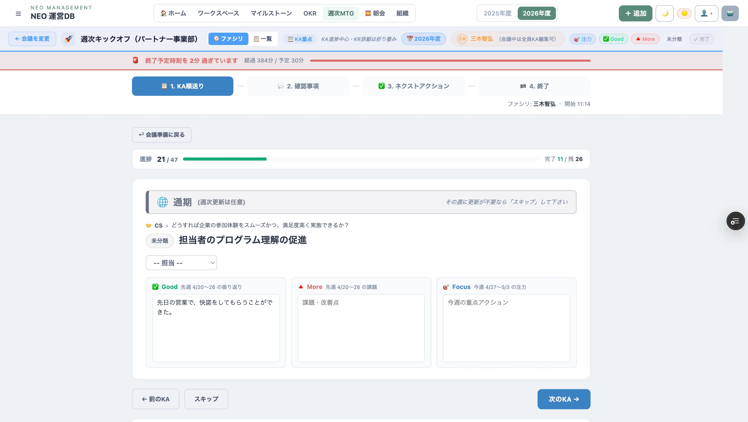The image size is (748, 422).
Task: Click the 2026年度 calendar chip
Action: (423, 39)
